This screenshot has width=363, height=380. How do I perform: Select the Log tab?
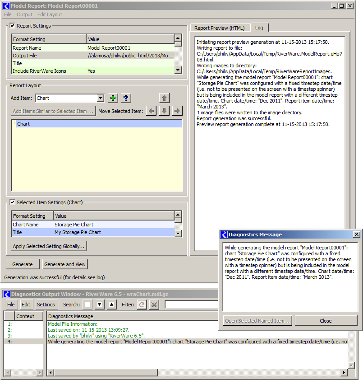(259, 28)
